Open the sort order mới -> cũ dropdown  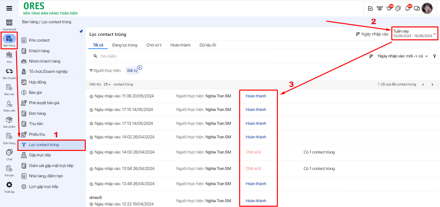coord(403,56)
